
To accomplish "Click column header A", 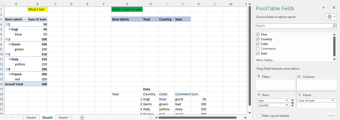I will (16, 4).
